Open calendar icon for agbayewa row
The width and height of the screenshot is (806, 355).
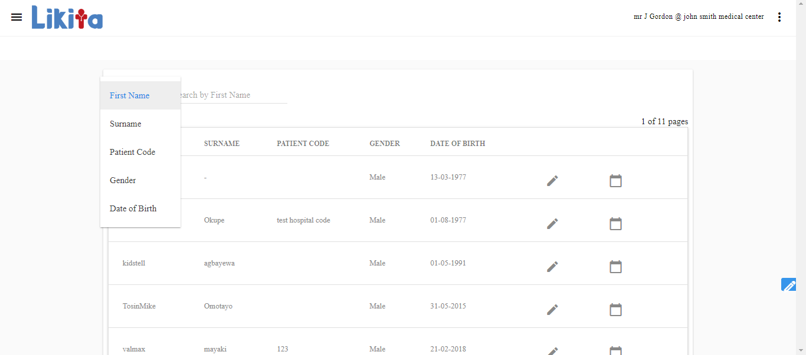[615, 267]
